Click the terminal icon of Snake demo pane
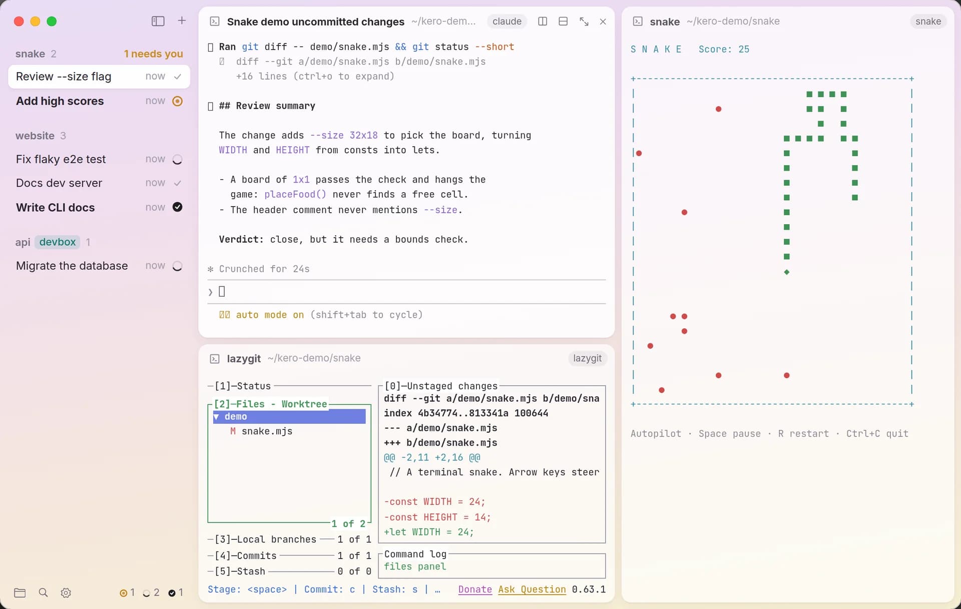961x609 pixels. coord(215,22)
